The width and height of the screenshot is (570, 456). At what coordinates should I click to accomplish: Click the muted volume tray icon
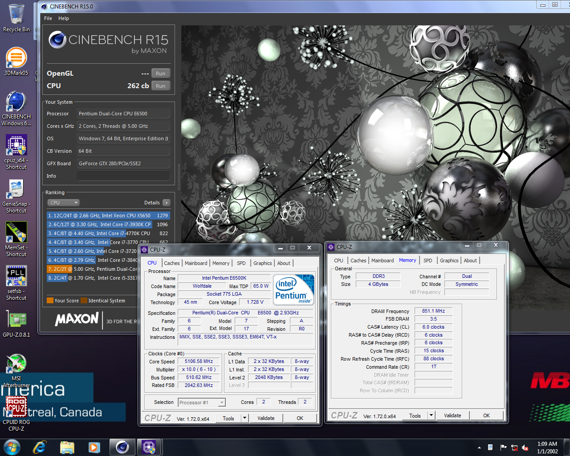click(x=525, y=448)
